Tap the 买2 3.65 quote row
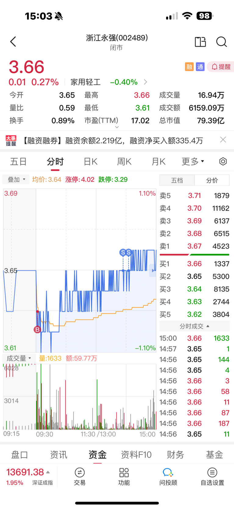Image resolution: width=234 pixels, height=509 pixels. pyautogui.click(x=194, y=276)
